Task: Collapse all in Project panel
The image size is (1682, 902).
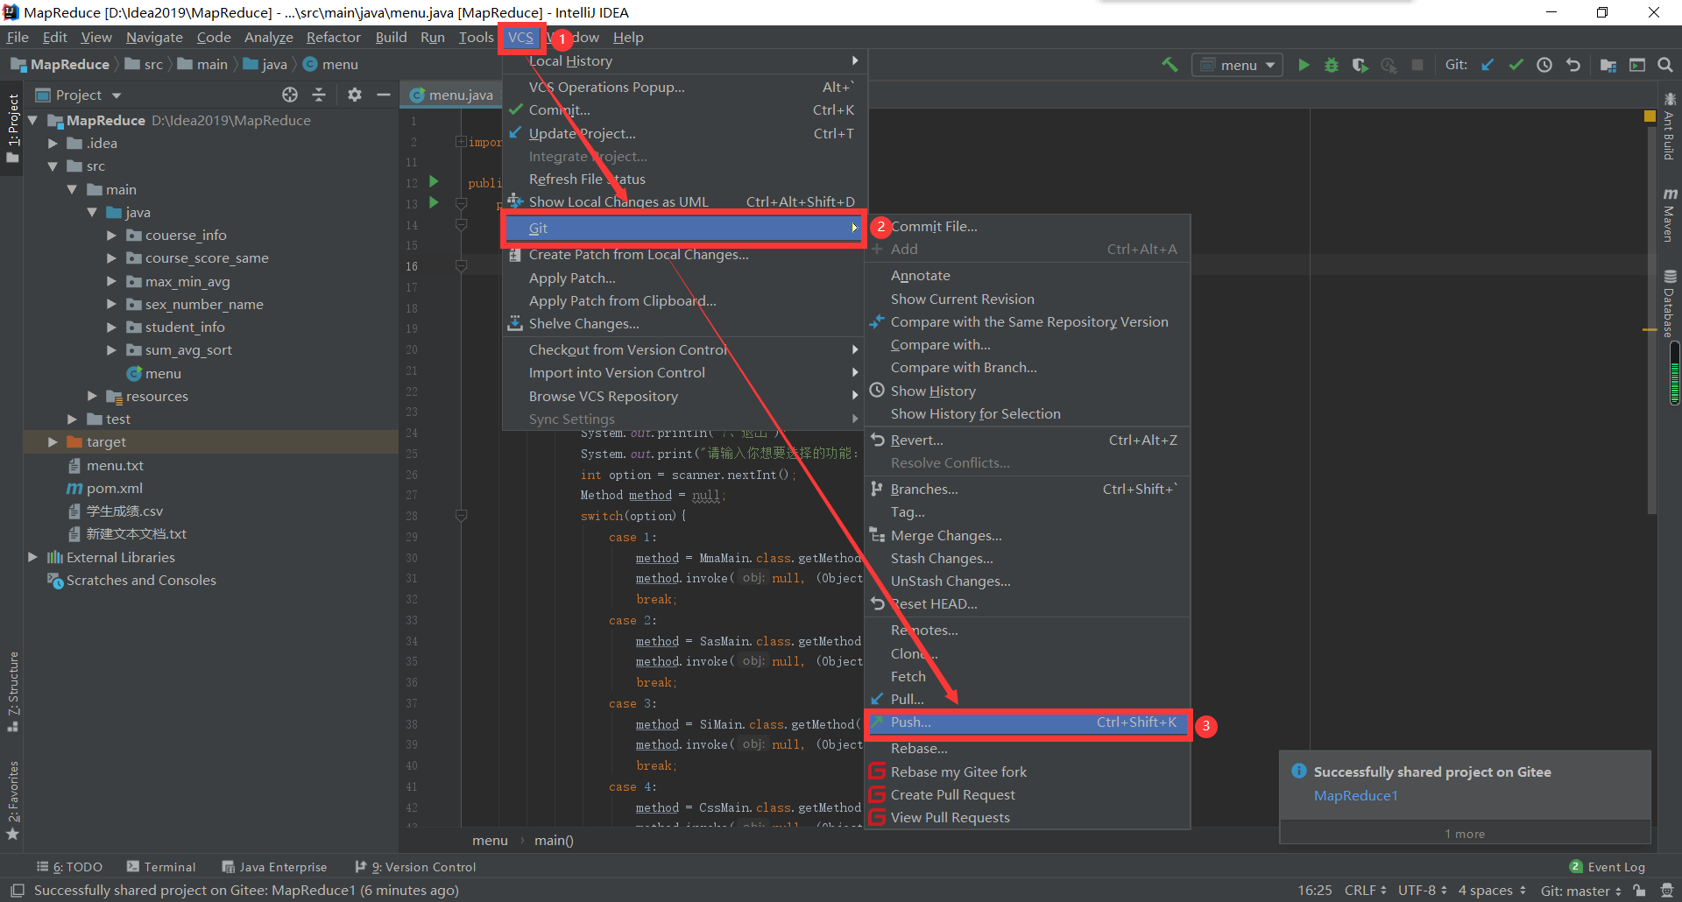Action: pyautogui.click(x=319, y=95)
